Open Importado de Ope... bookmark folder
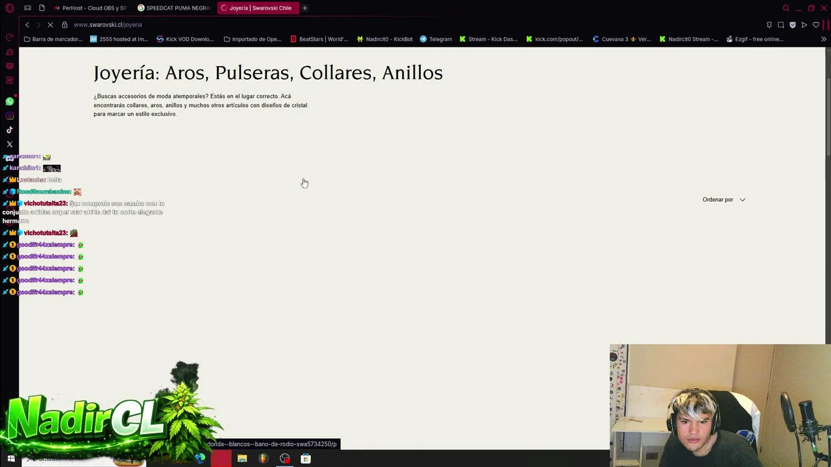The image size is (831, 467). click(253, 39)
